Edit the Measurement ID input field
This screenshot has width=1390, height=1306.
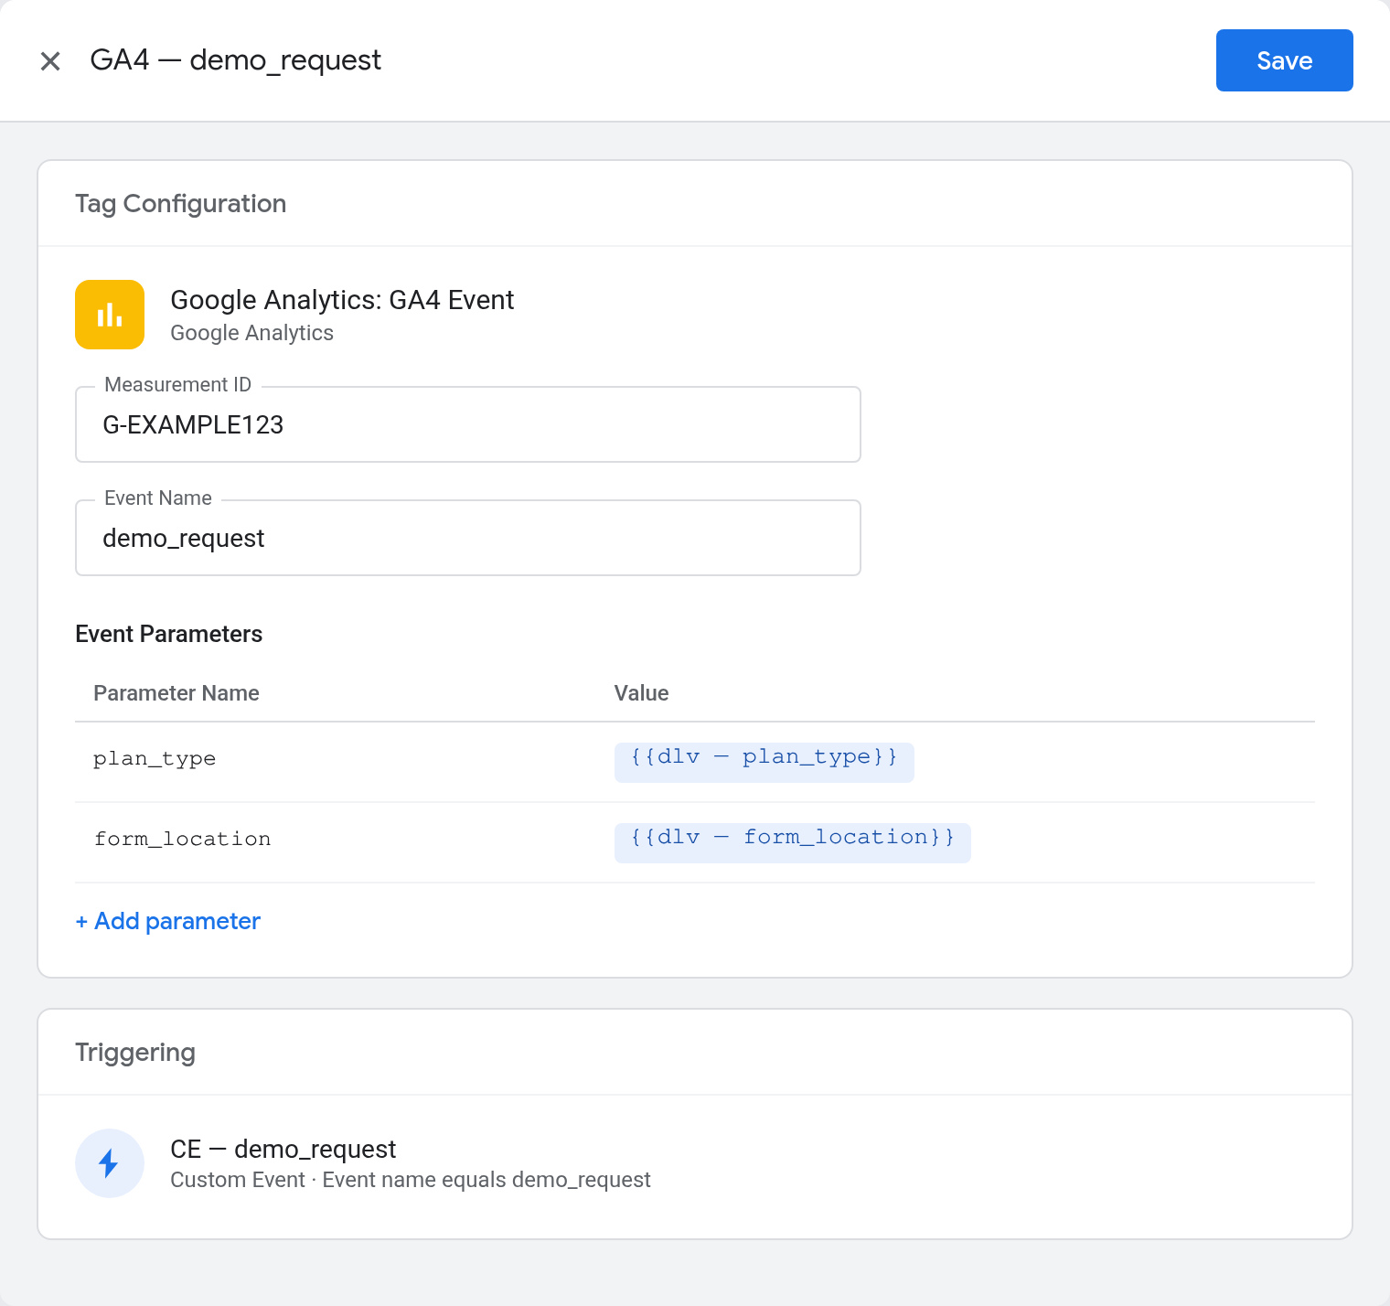[468, 424]
